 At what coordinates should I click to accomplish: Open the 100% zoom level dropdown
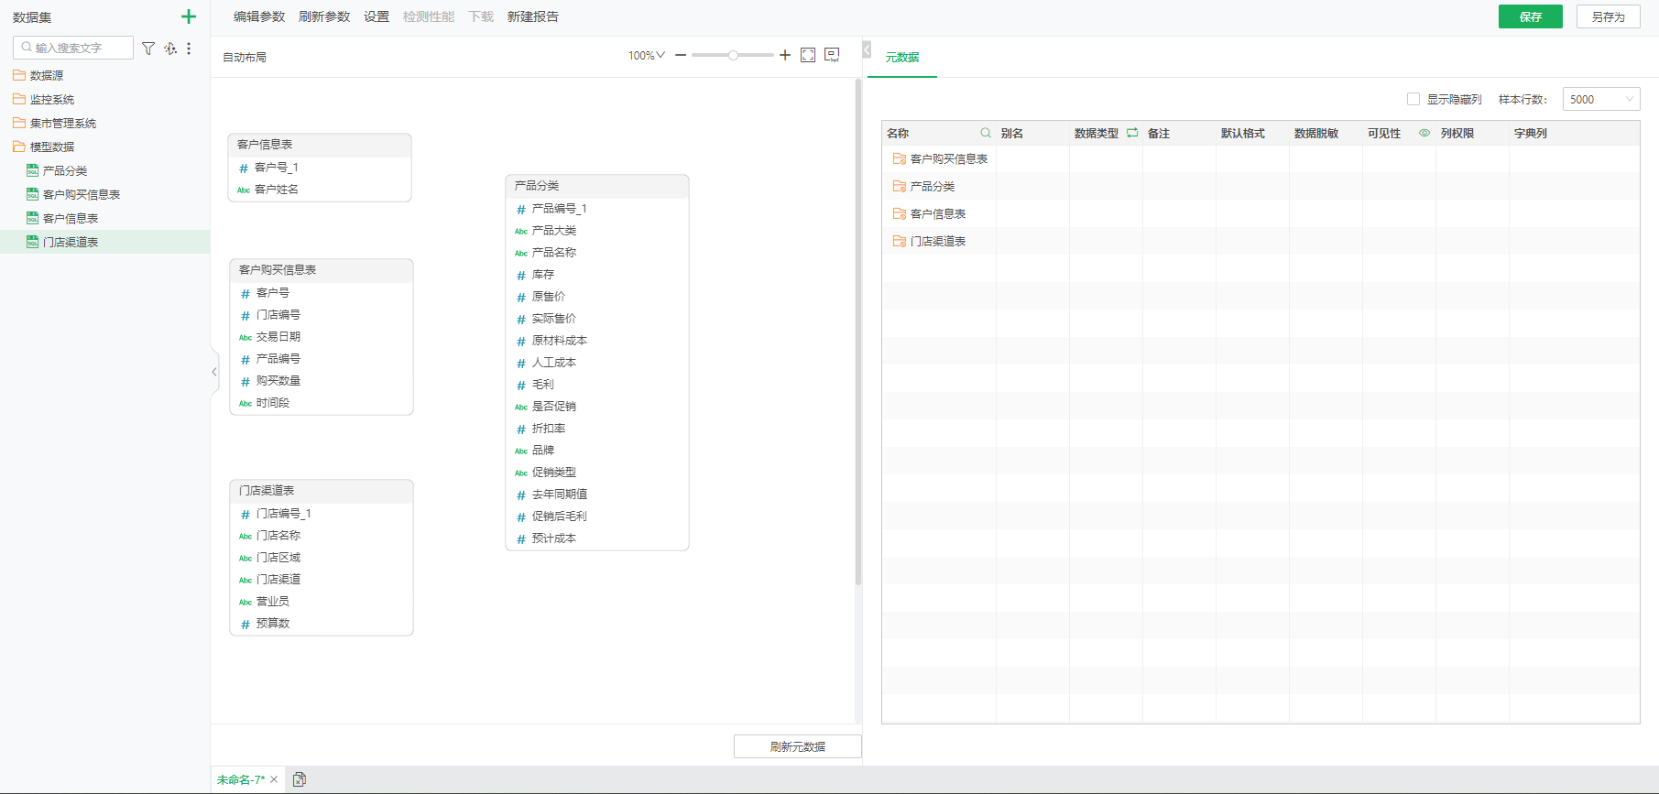(646, 56)
